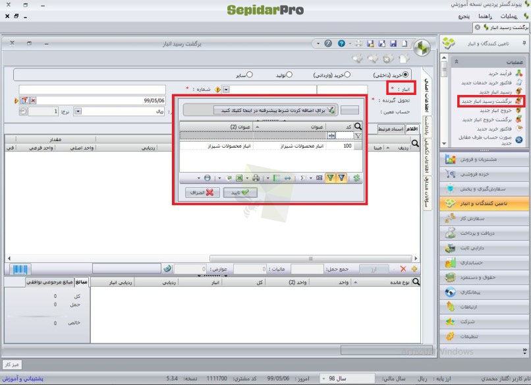This screenshot has width=531, height=385.
Task: Collapse the عملیات section chevron
Action: point(456,62)
